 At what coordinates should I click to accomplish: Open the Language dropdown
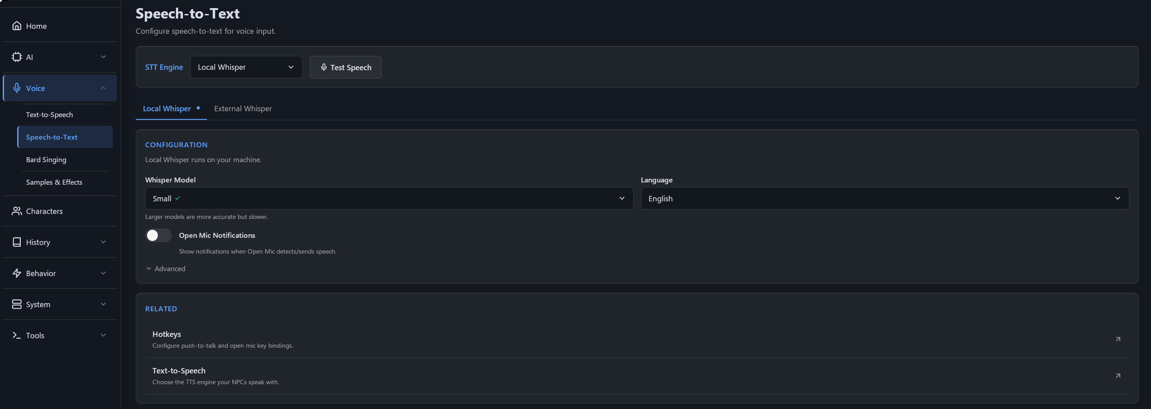pos(885,198)
